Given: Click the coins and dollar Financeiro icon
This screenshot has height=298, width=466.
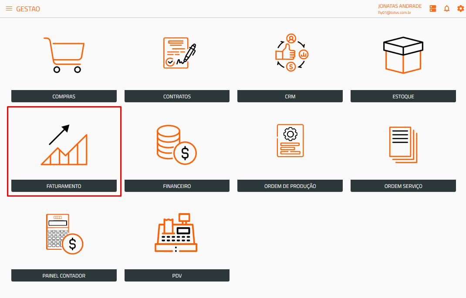Looking at the screenshot, I should click(x=176, y=144).
